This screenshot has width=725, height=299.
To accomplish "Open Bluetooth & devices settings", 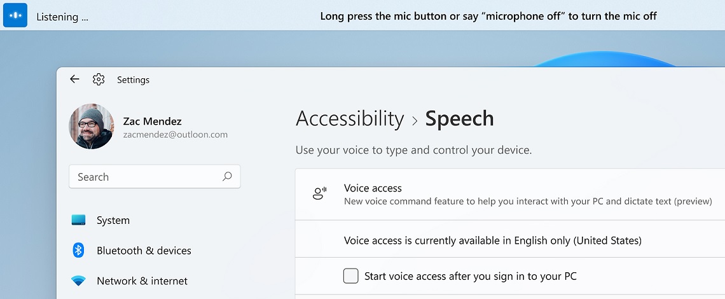I will (x=144, y=251).
